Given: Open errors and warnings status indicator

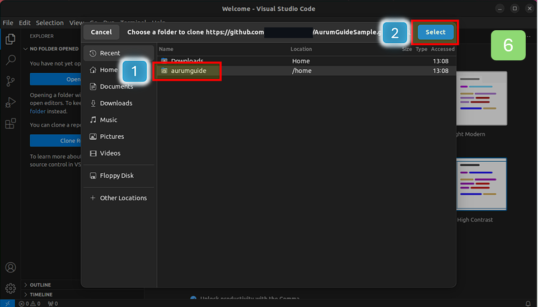Looking at the screenshot, I should point(30,304).
